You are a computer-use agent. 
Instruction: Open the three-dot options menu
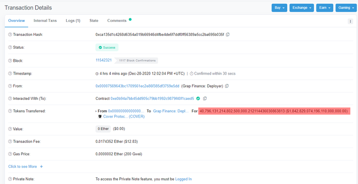350,21
